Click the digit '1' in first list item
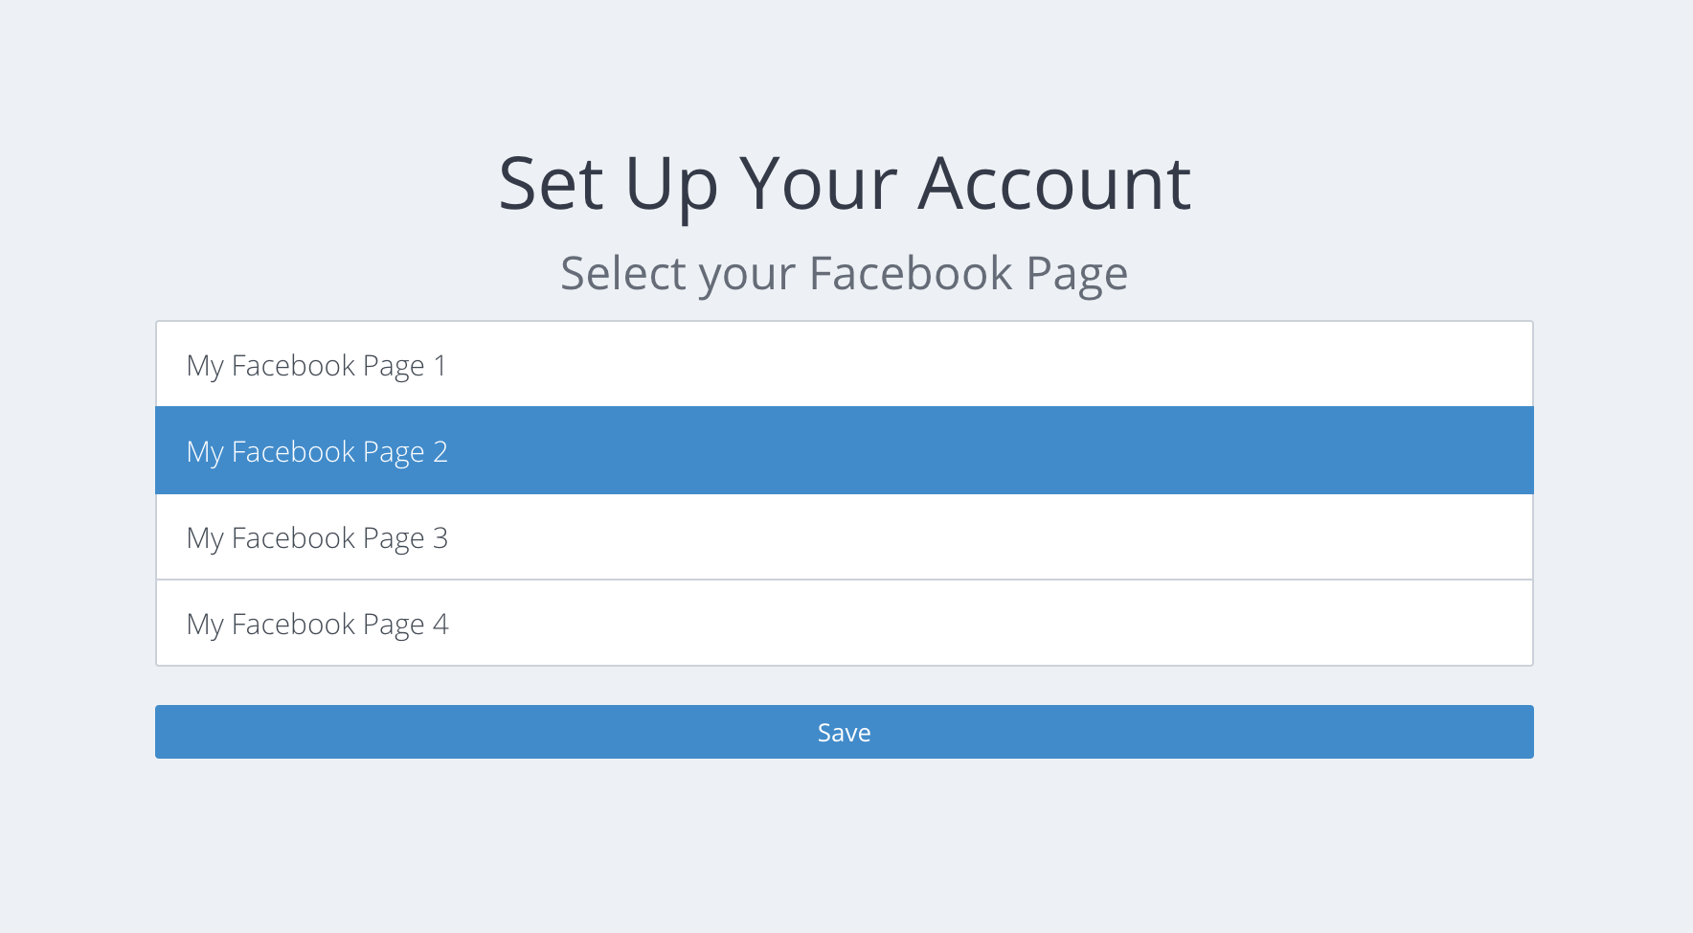 pos(440,365)
